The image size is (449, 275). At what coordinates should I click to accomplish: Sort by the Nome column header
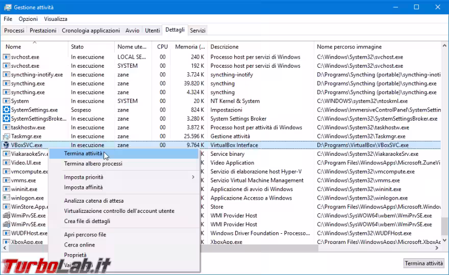(35, 46)
